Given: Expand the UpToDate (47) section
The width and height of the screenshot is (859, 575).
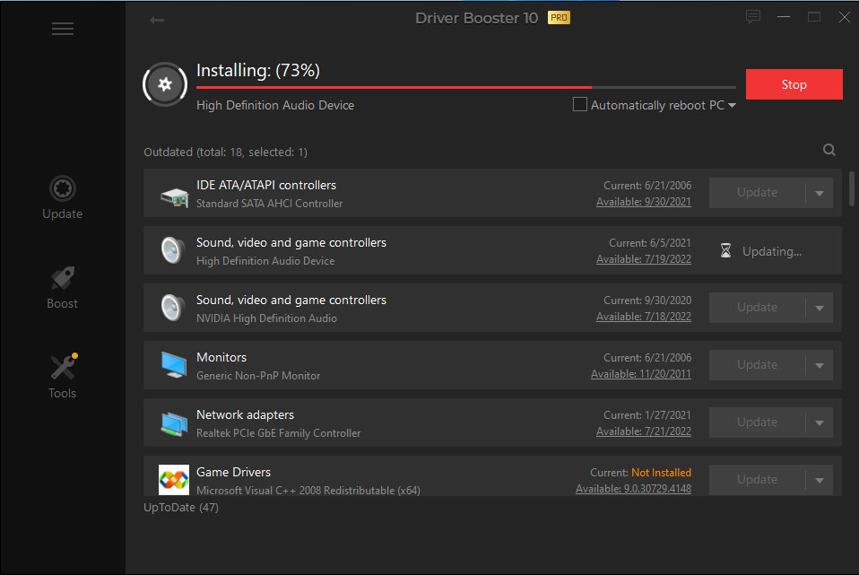Looking at the screenshot, I should pos(181,508).
